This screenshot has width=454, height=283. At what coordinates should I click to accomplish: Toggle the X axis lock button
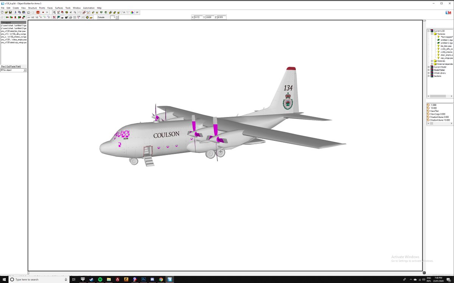point(41,17)
